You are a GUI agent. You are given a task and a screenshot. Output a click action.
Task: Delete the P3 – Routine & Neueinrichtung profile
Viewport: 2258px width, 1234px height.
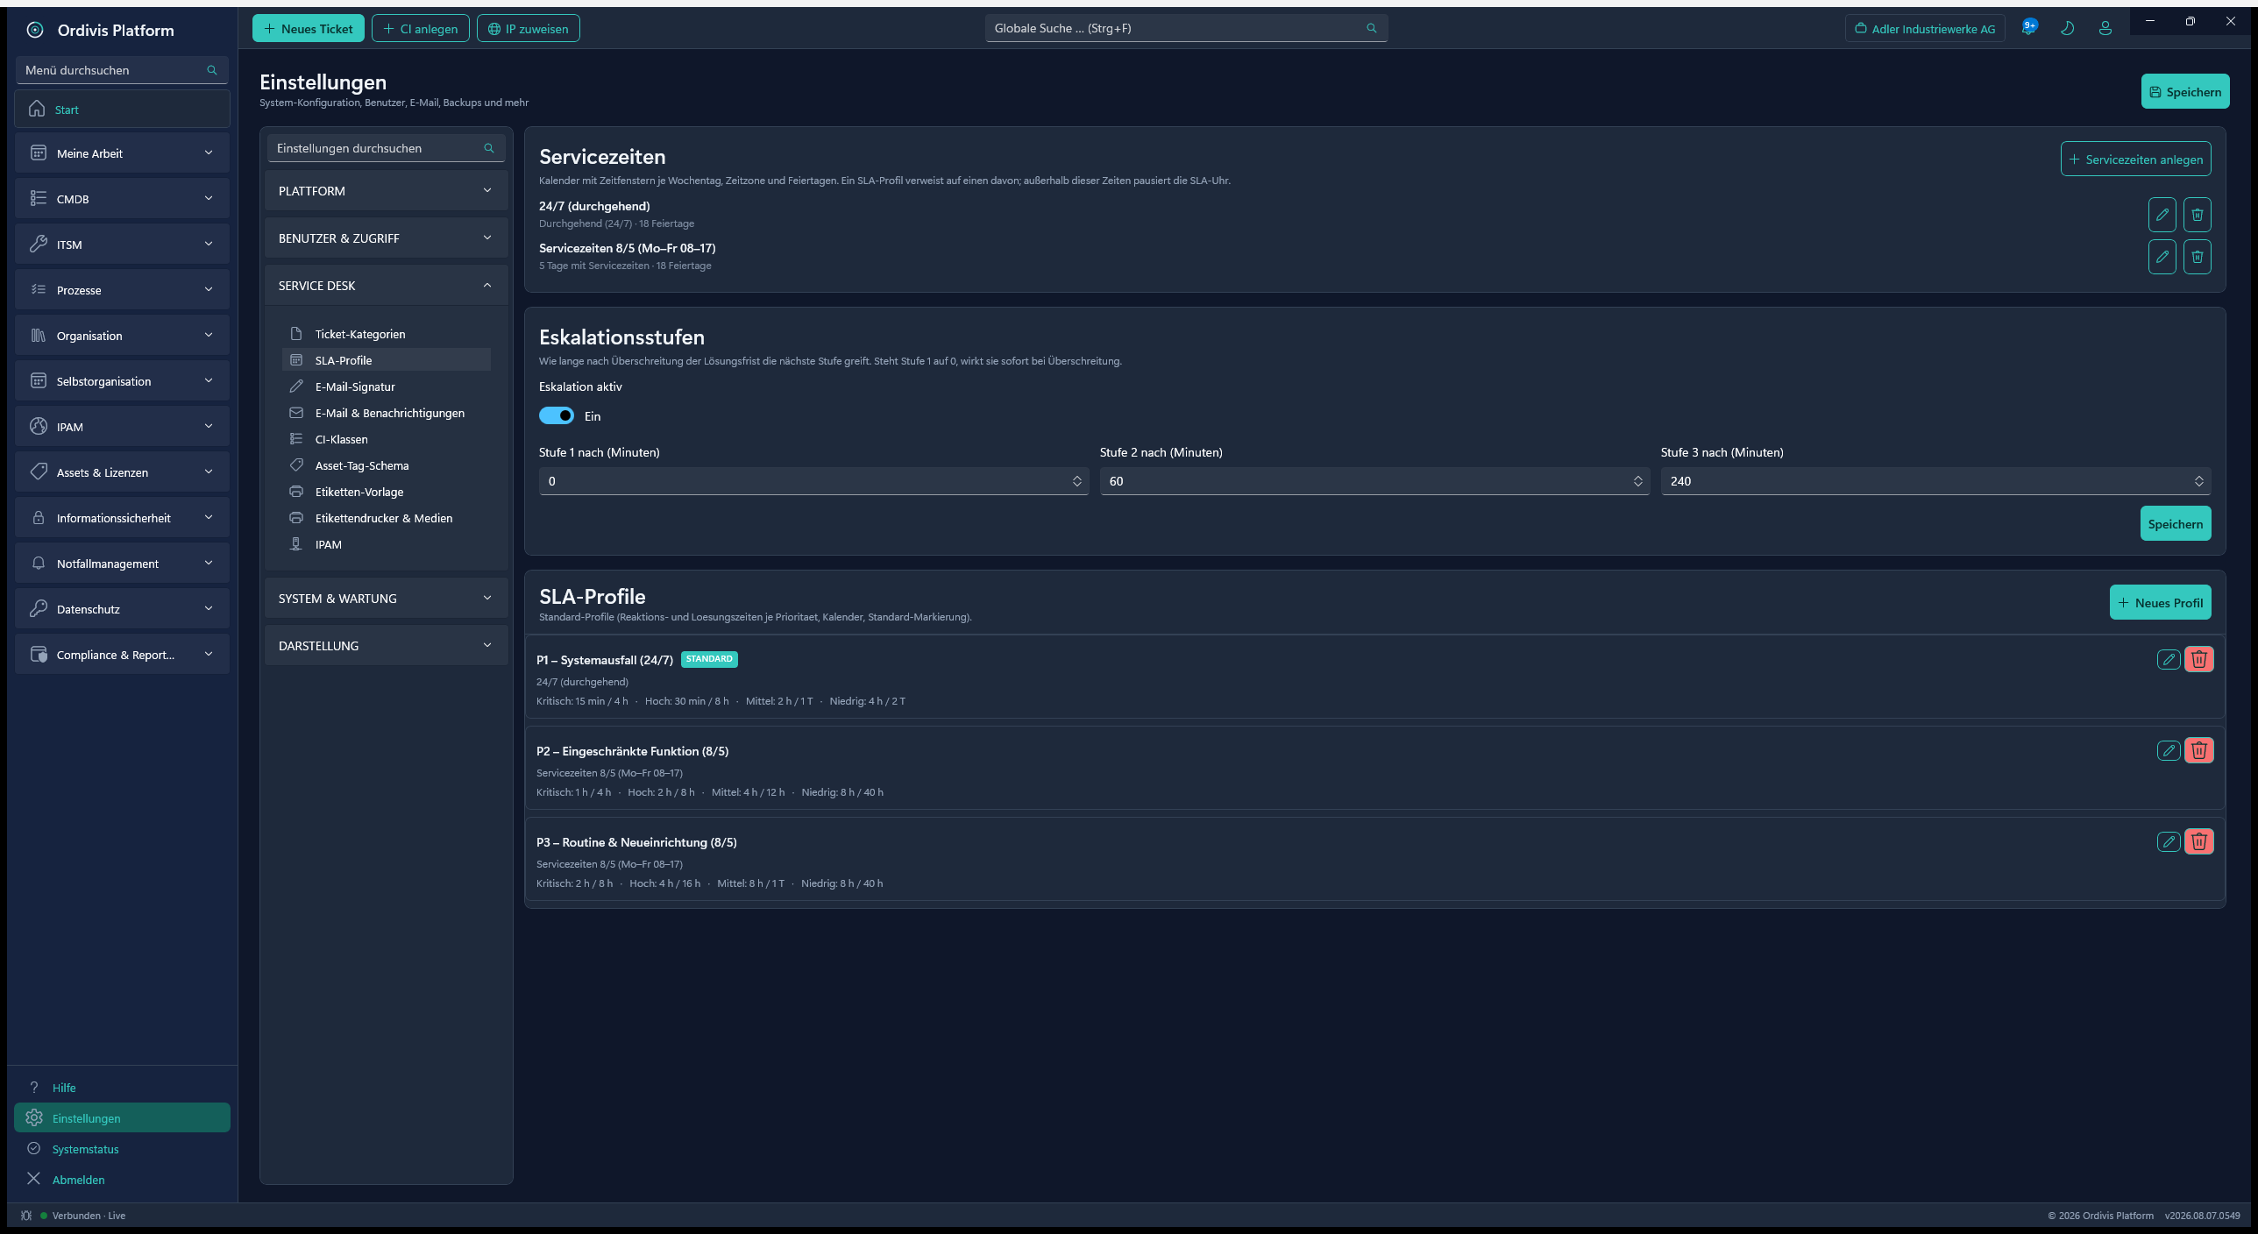[x=2199, y=841]
